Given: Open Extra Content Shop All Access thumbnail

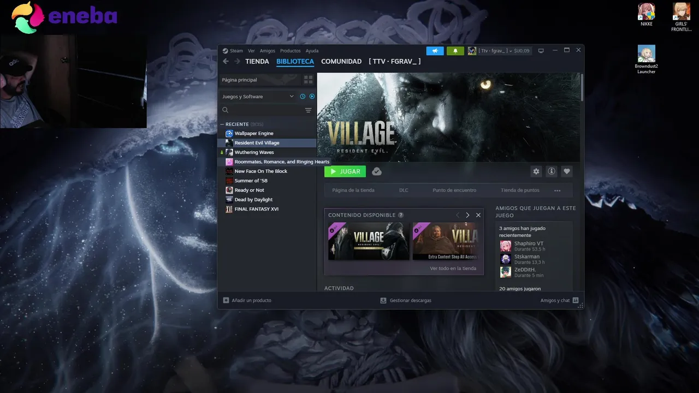Looking at the screenshot, I should point(446,241).
